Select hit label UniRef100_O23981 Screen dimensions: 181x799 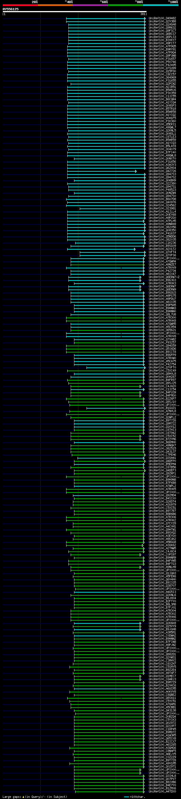coord(162,208)
